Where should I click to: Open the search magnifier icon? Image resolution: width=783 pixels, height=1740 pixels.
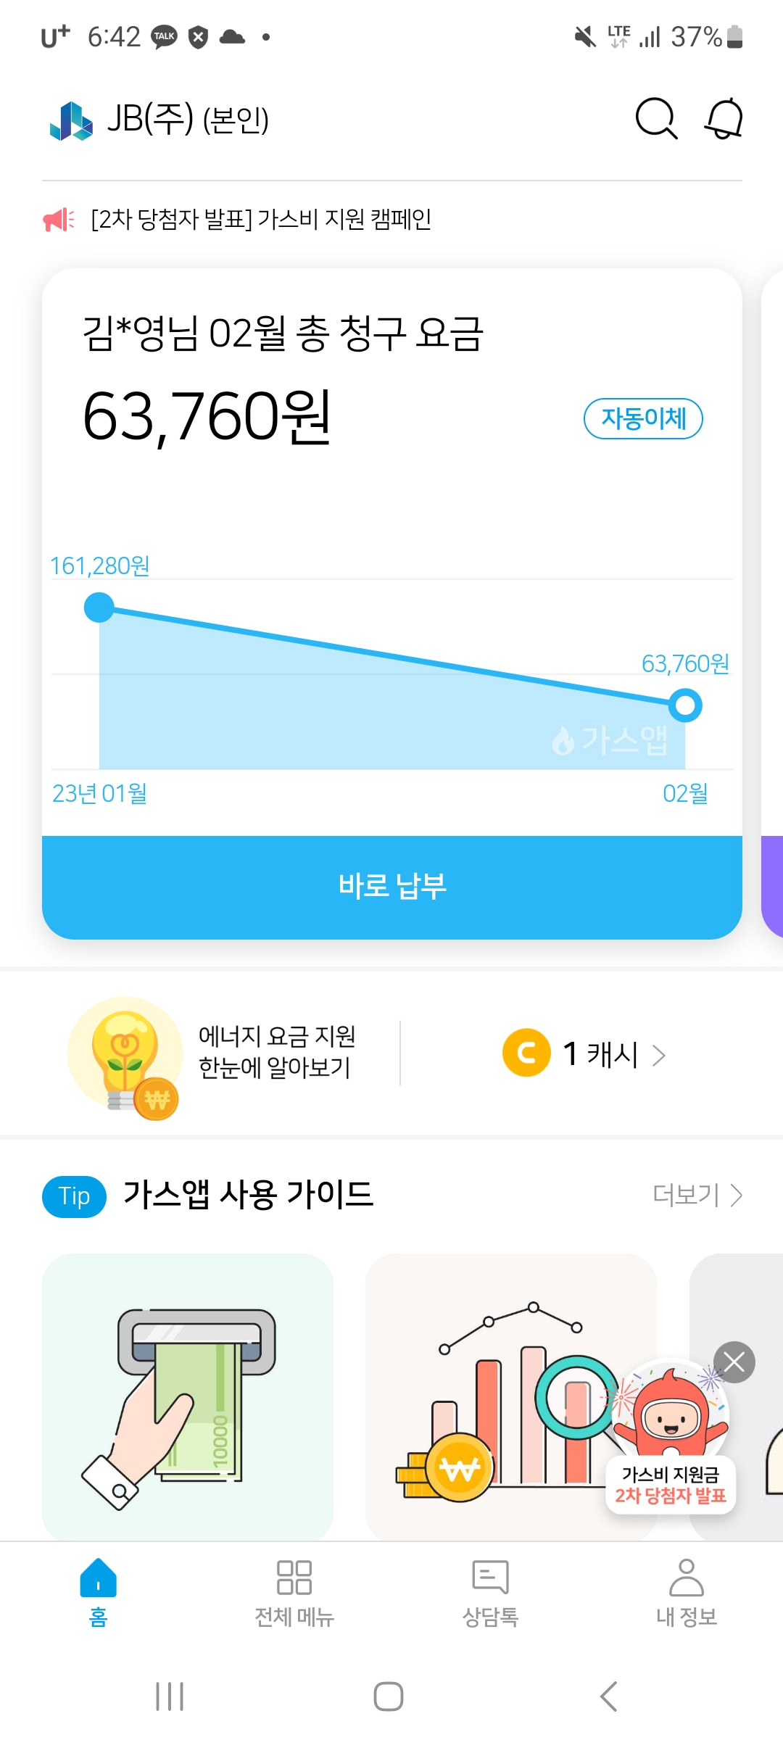655,118
